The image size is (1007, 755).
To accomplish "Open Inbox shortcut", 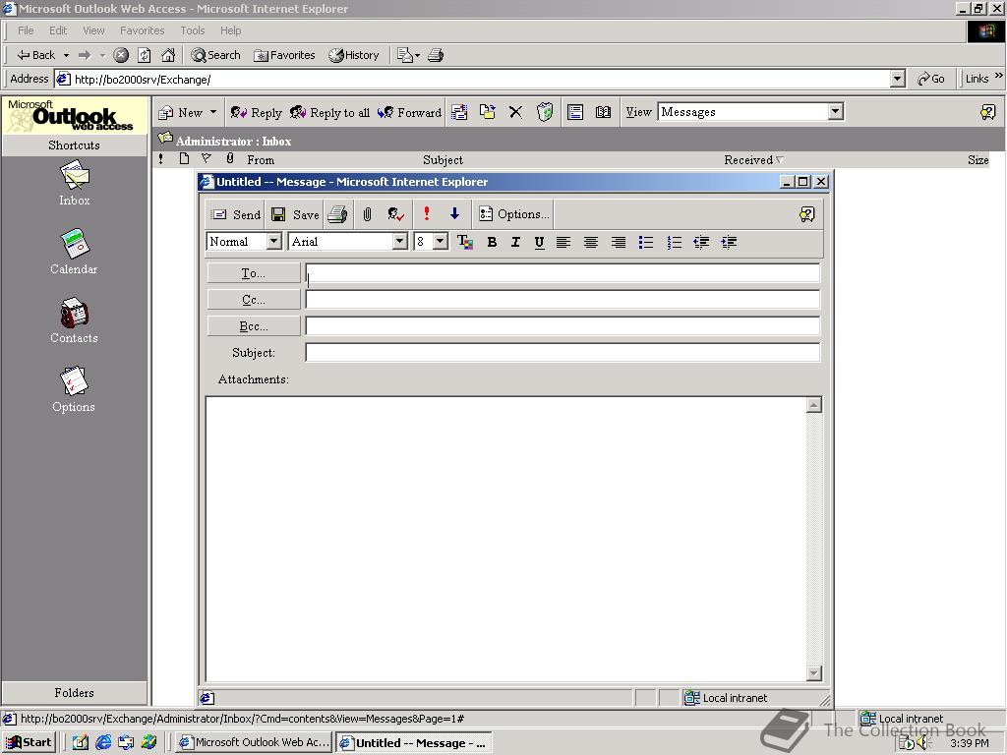I will pos(75,184).
